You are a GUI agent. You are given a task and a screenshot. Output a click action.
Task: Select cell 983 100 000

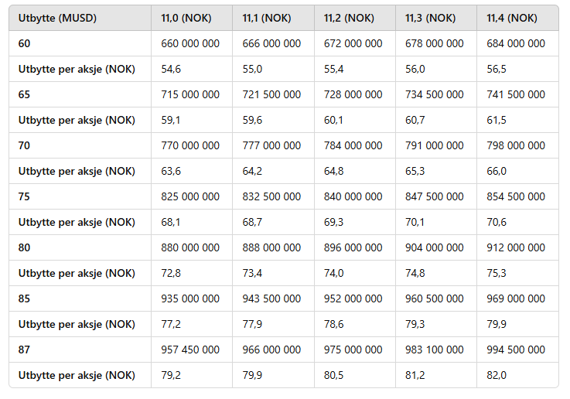pyautogui.click(x=435, y=350)
